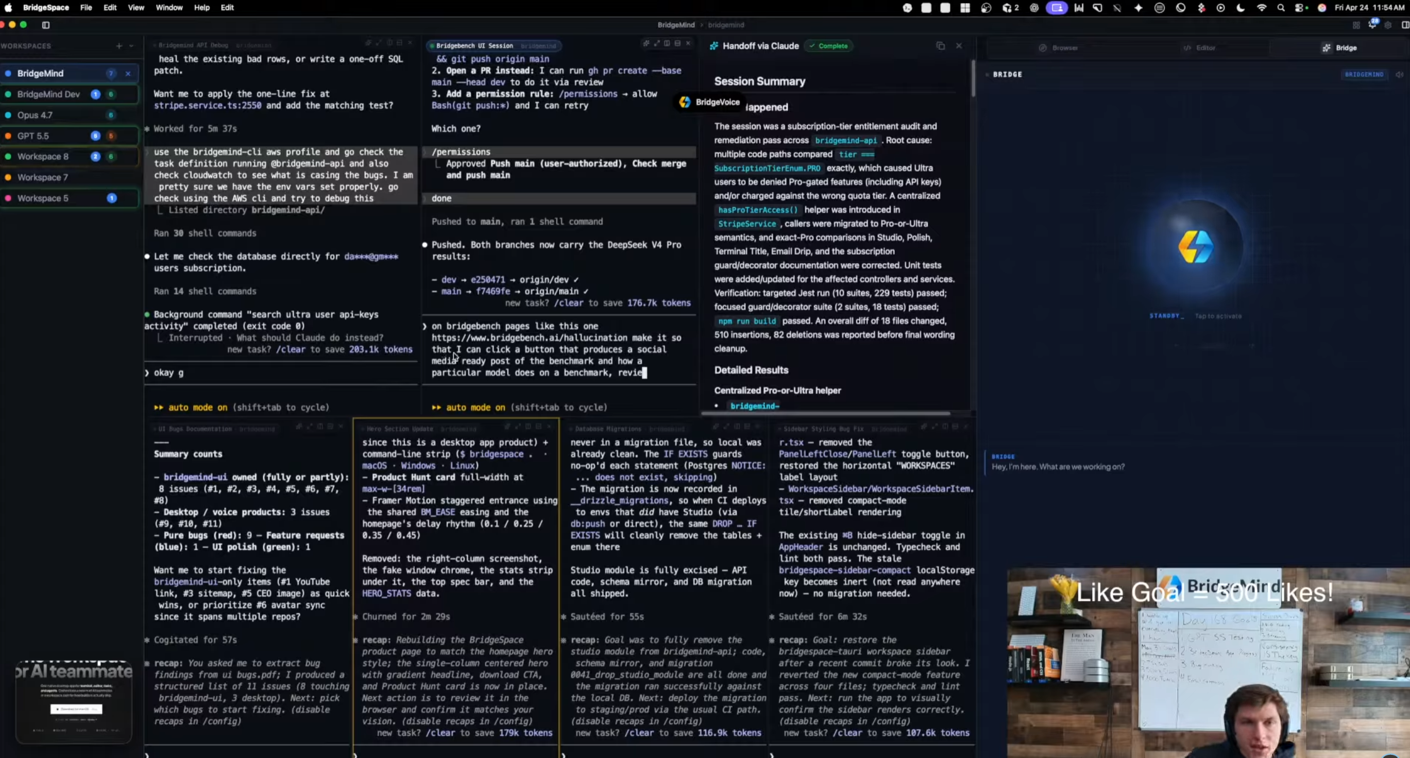This screenshot has height=758, width=1410.
Task: Expand the /permissions message chevron
Action: 426,151
